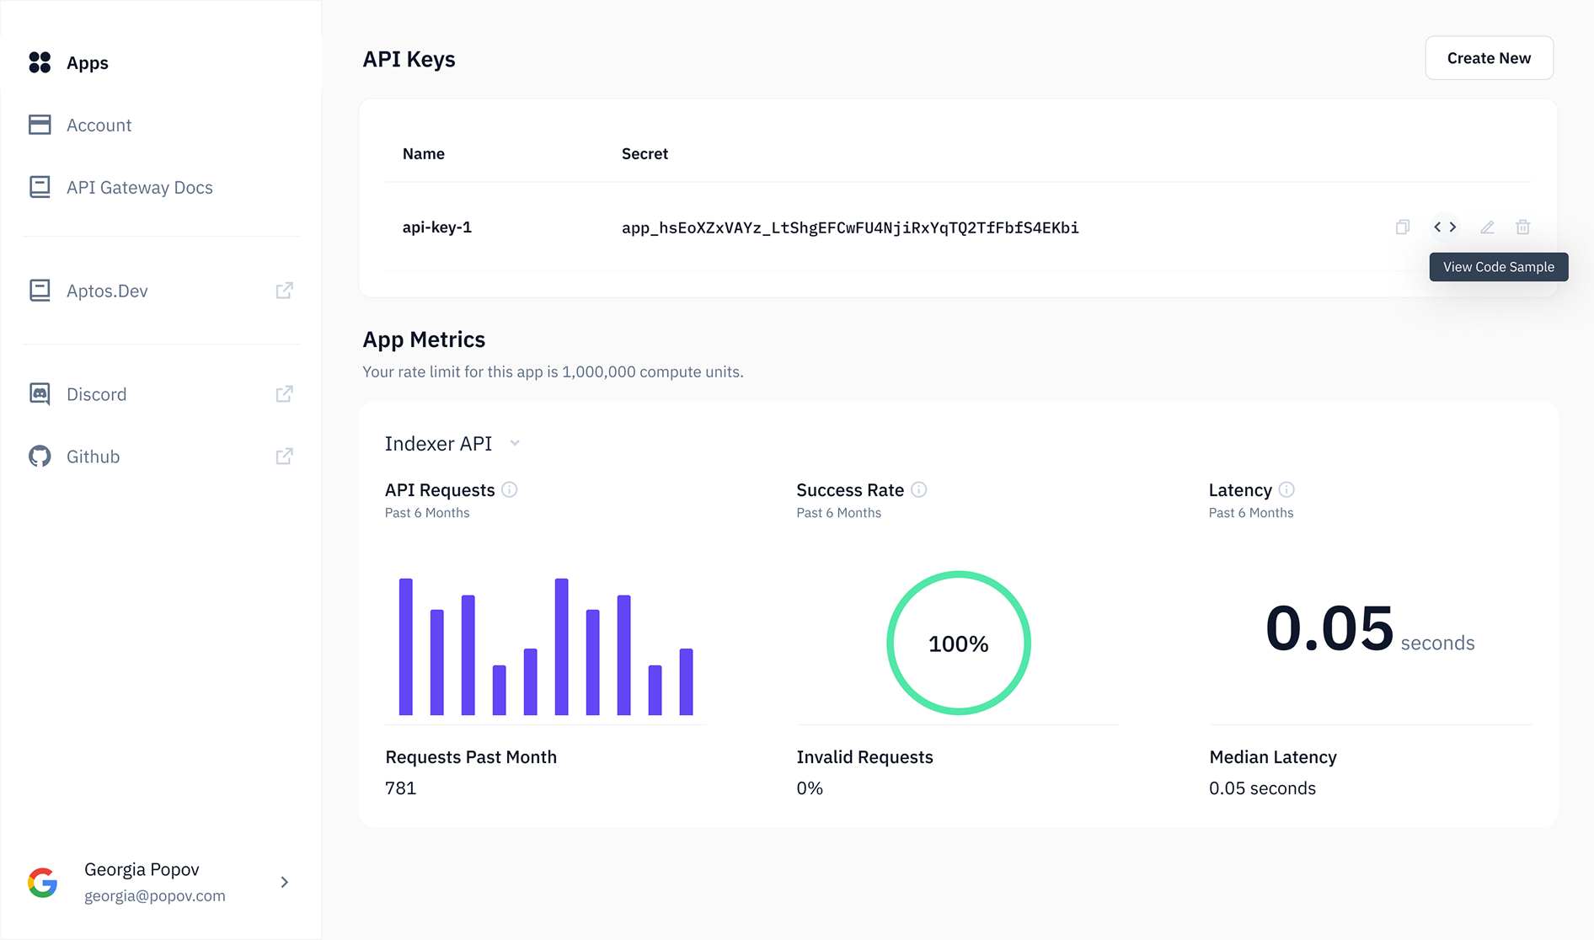Click the View Code Sample tooltip

pyautogui.click(x=1498, y=266)
